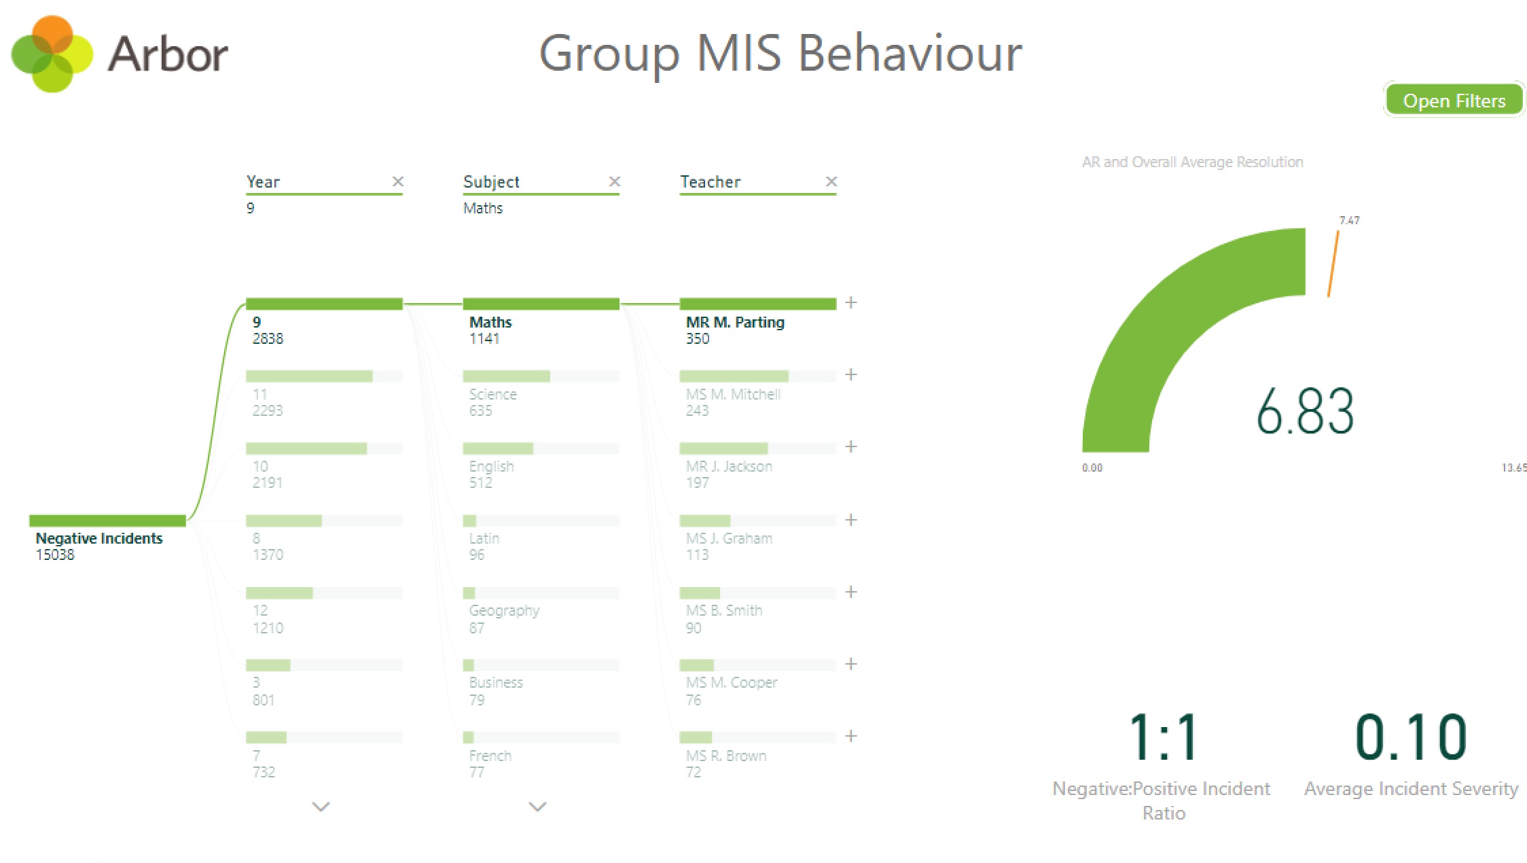Select the Science subject node

[x=506, y=376]
